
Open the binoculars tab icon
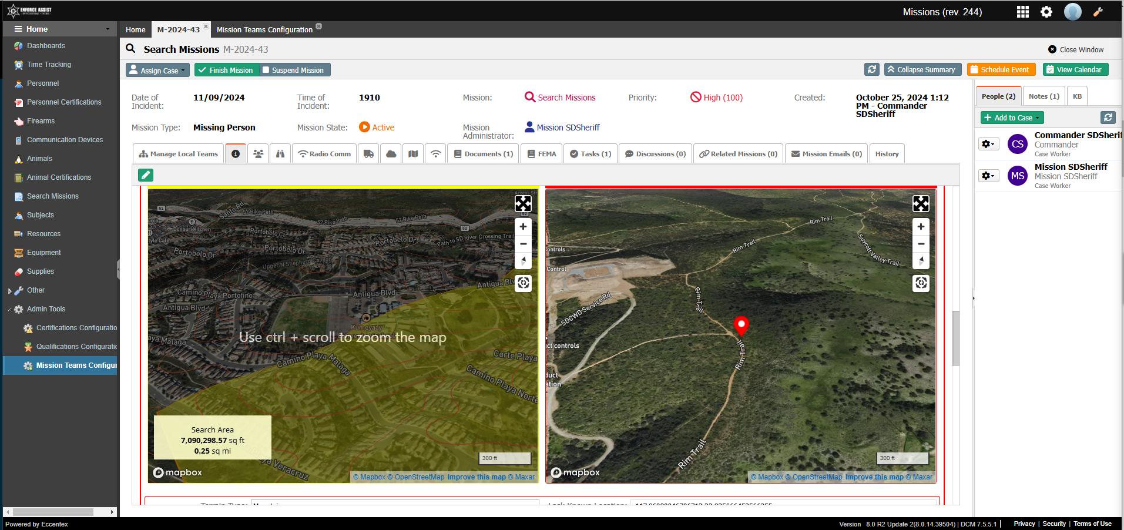(x=280, y=154)
